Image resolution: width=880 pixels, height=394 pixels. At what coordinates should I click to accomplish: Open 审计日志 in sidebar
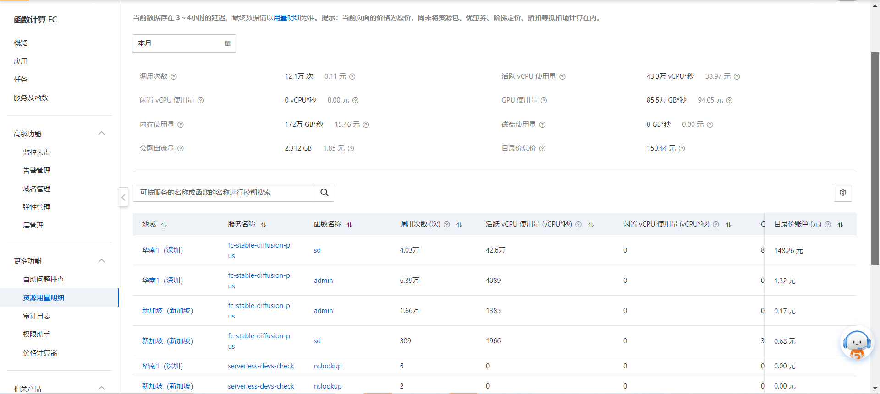(x=37, y=316)
